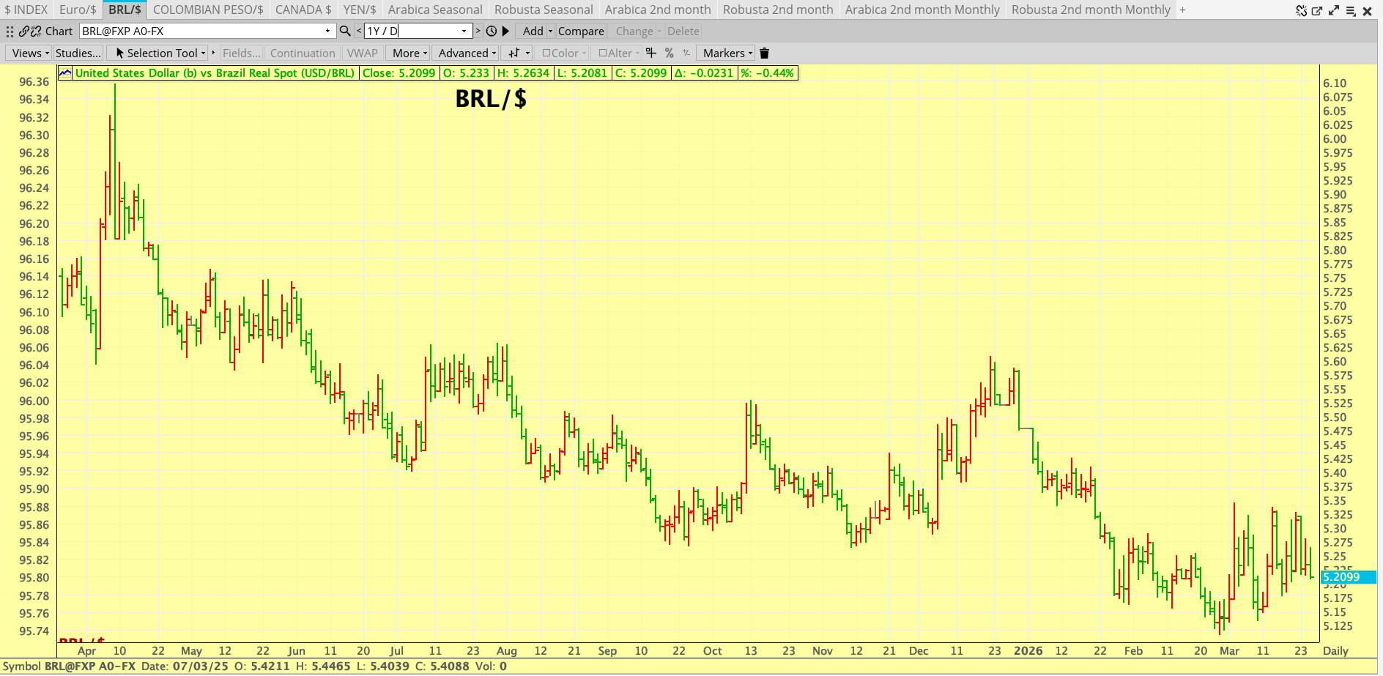This screenshot has width=1383, height=676.
Task: Open the 1Y / D interval dropdown arrow
Action: tap(464, 31)
